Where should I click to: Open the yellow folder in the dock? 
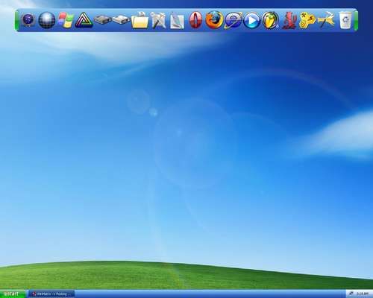pos(140,20)
